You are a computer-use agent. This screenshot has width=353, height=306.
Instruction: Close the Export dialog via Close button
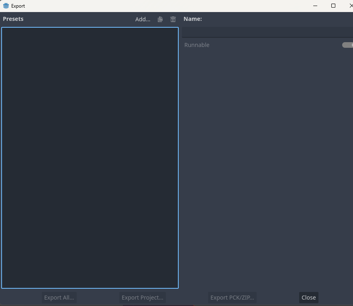point(308,297)
